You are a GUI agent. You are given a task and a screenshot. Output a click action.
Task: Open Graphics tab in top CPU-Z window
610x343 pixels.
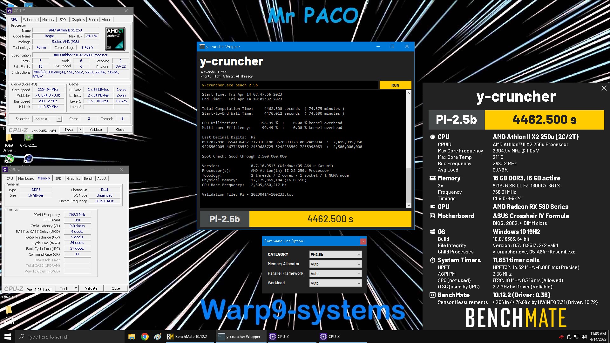click(78, 20)
